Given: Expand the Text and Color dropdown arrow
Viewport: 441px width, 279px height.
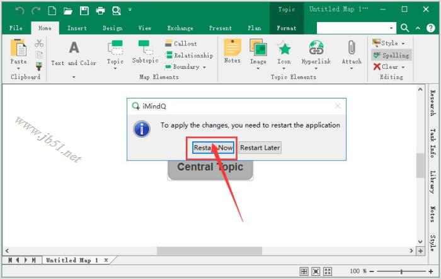Looking at the screenshot, I should click(x=74, y=76).
